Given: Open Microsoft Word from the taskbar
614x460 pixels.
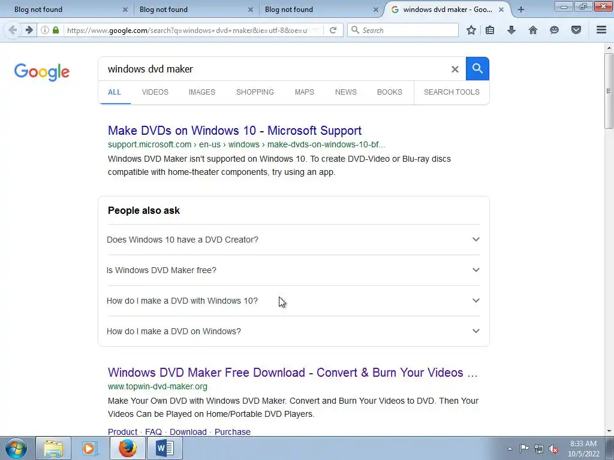Looking at the screenshot, I should [x=164, y=448].
